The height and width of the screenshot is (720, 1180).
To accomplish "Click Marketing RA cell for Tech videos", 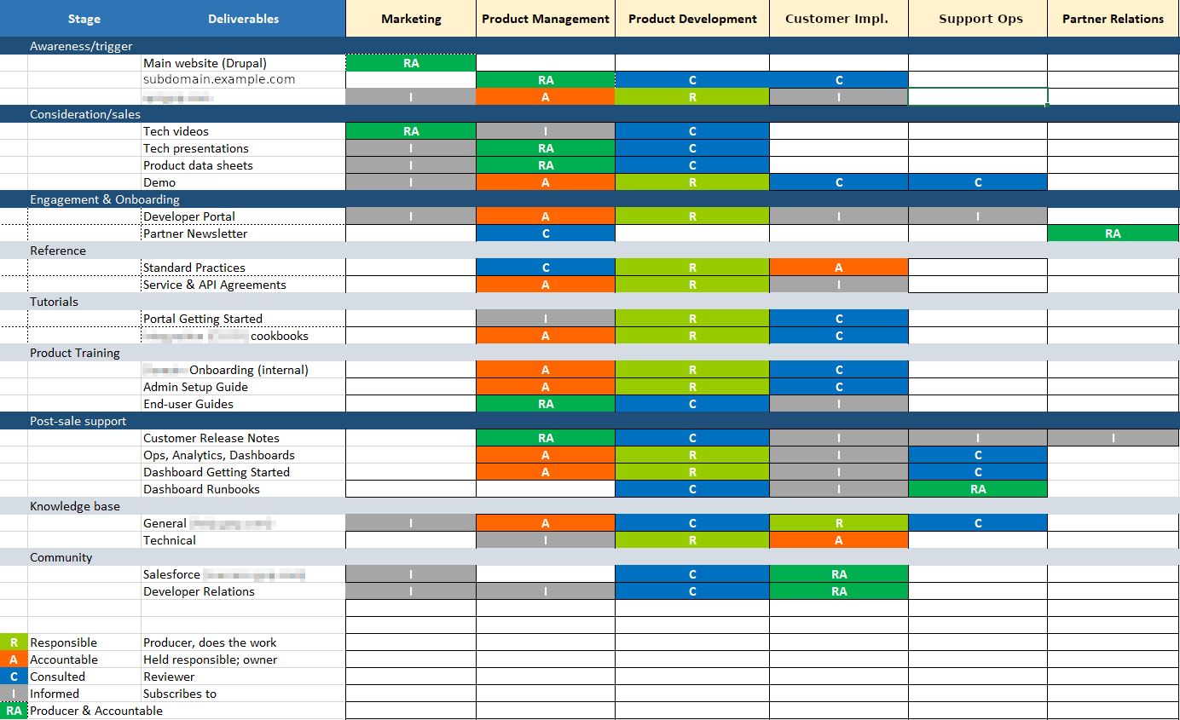I will tap(411, 131).
